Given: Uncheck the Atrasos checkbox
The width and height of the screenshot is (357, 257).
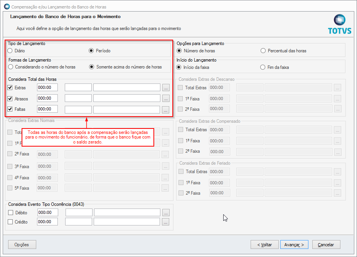Looking at the screenshot, I should point(10,98).
